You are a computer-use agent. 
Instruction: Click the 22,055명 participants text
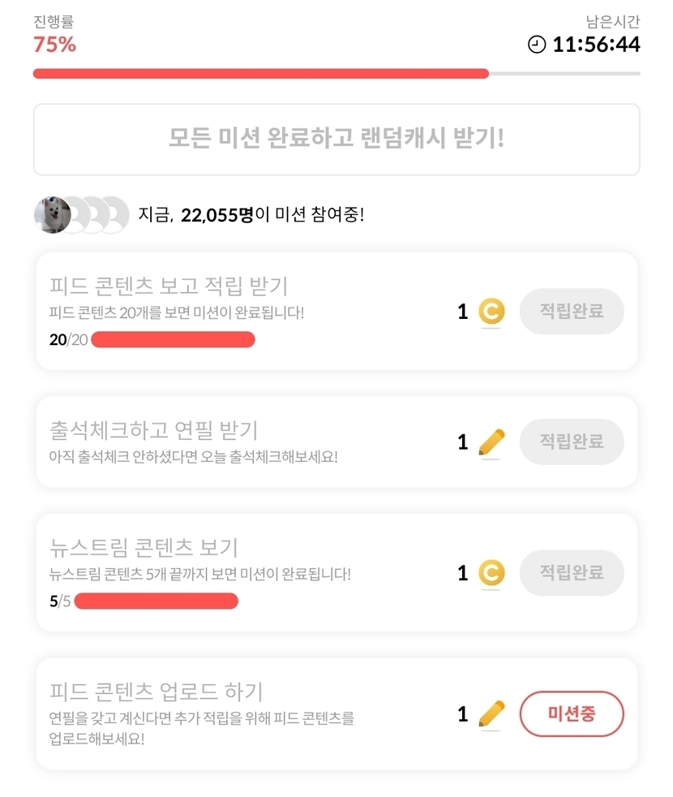(x=217, y=215)
